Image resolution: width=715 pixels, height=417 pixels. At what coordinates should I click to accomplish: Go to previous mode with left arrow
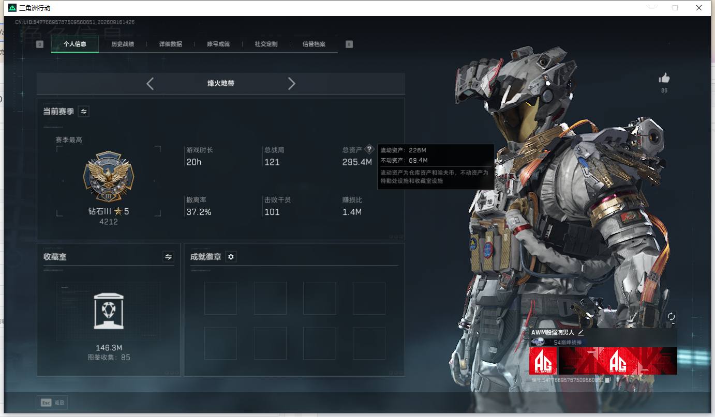(x=150, y=84)
